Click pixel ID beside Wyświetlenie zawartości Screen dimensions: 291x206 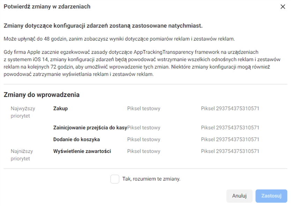230,151
